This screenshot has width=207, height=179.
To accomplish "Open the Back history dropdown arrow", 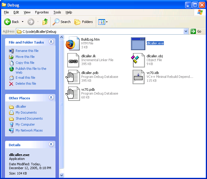I will click(22, 22).
